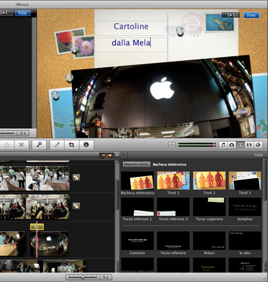Open the transitions browser icon
Screen dimensions: 268x282
click(249, 145)
